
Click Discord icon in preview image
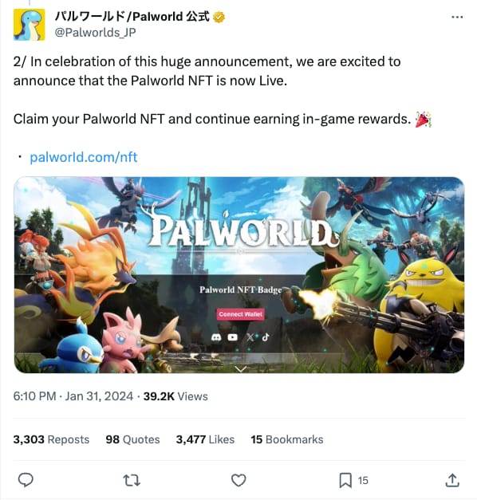pos(216,337)
